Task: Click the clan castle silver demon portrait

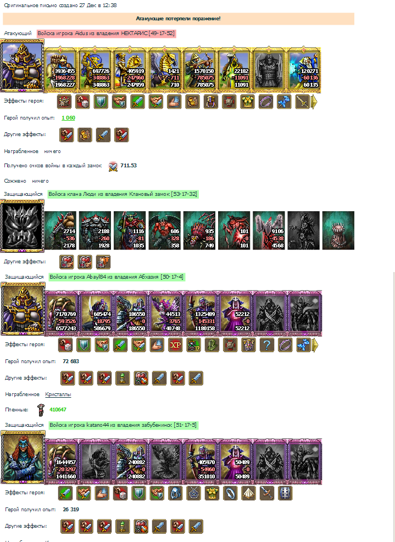Action: click(22, 226)
